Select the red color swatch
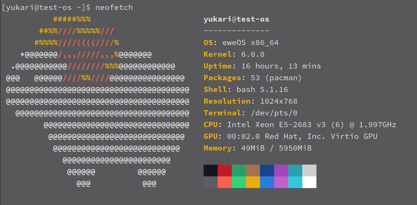This screenshot has height=205, width=417. [x=224, y=170]
